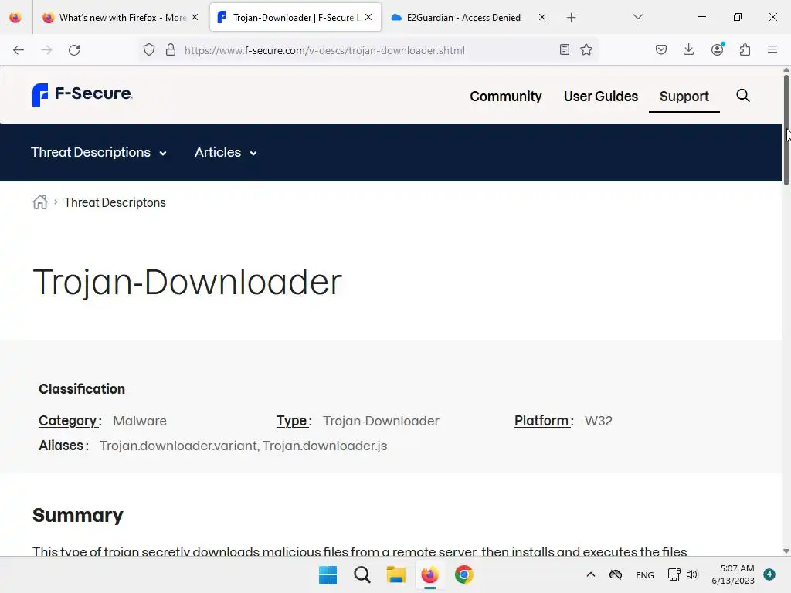The height and width of the screenshot is (593, 791).
Task: Click the W32 platform value
Action: coord(599,421)
